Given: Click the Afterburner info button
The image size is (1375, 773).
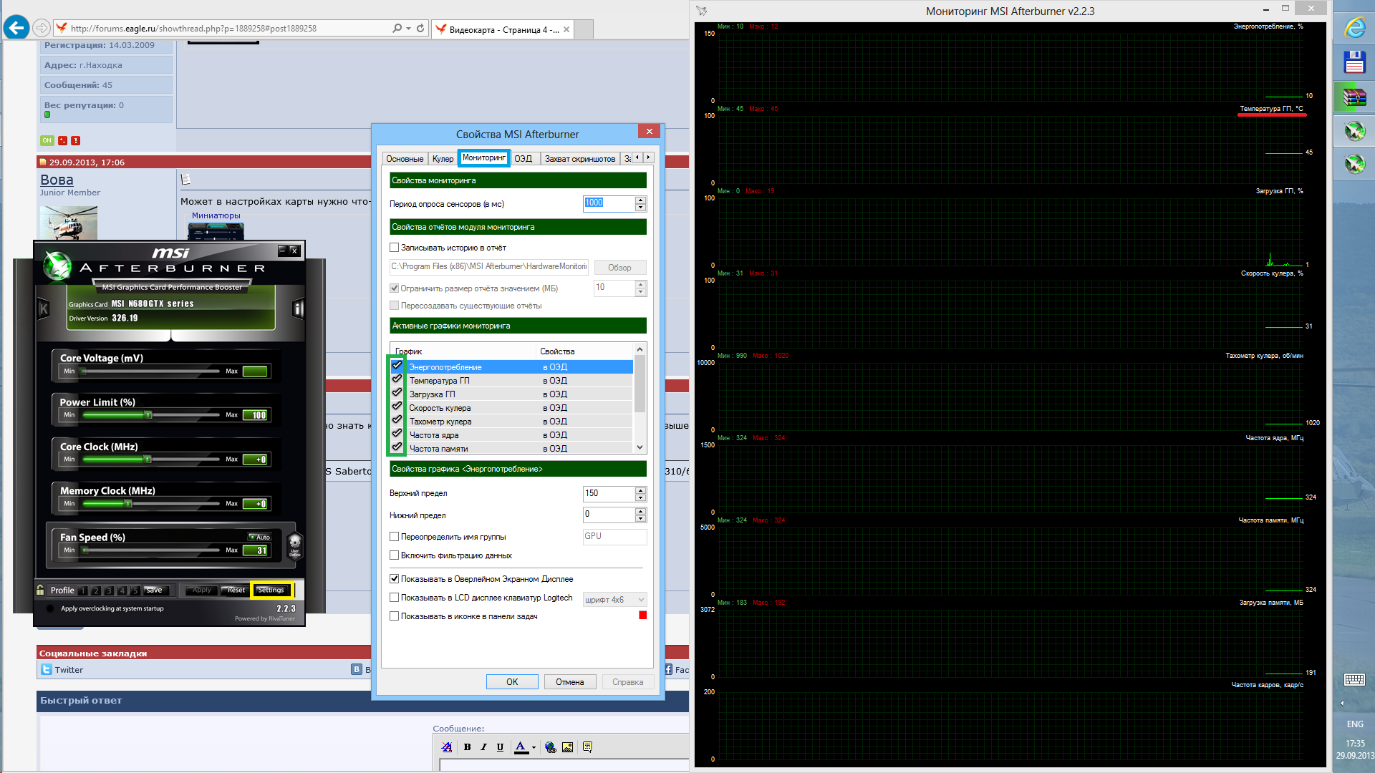Looking at the screenshot, I should 298,308.
